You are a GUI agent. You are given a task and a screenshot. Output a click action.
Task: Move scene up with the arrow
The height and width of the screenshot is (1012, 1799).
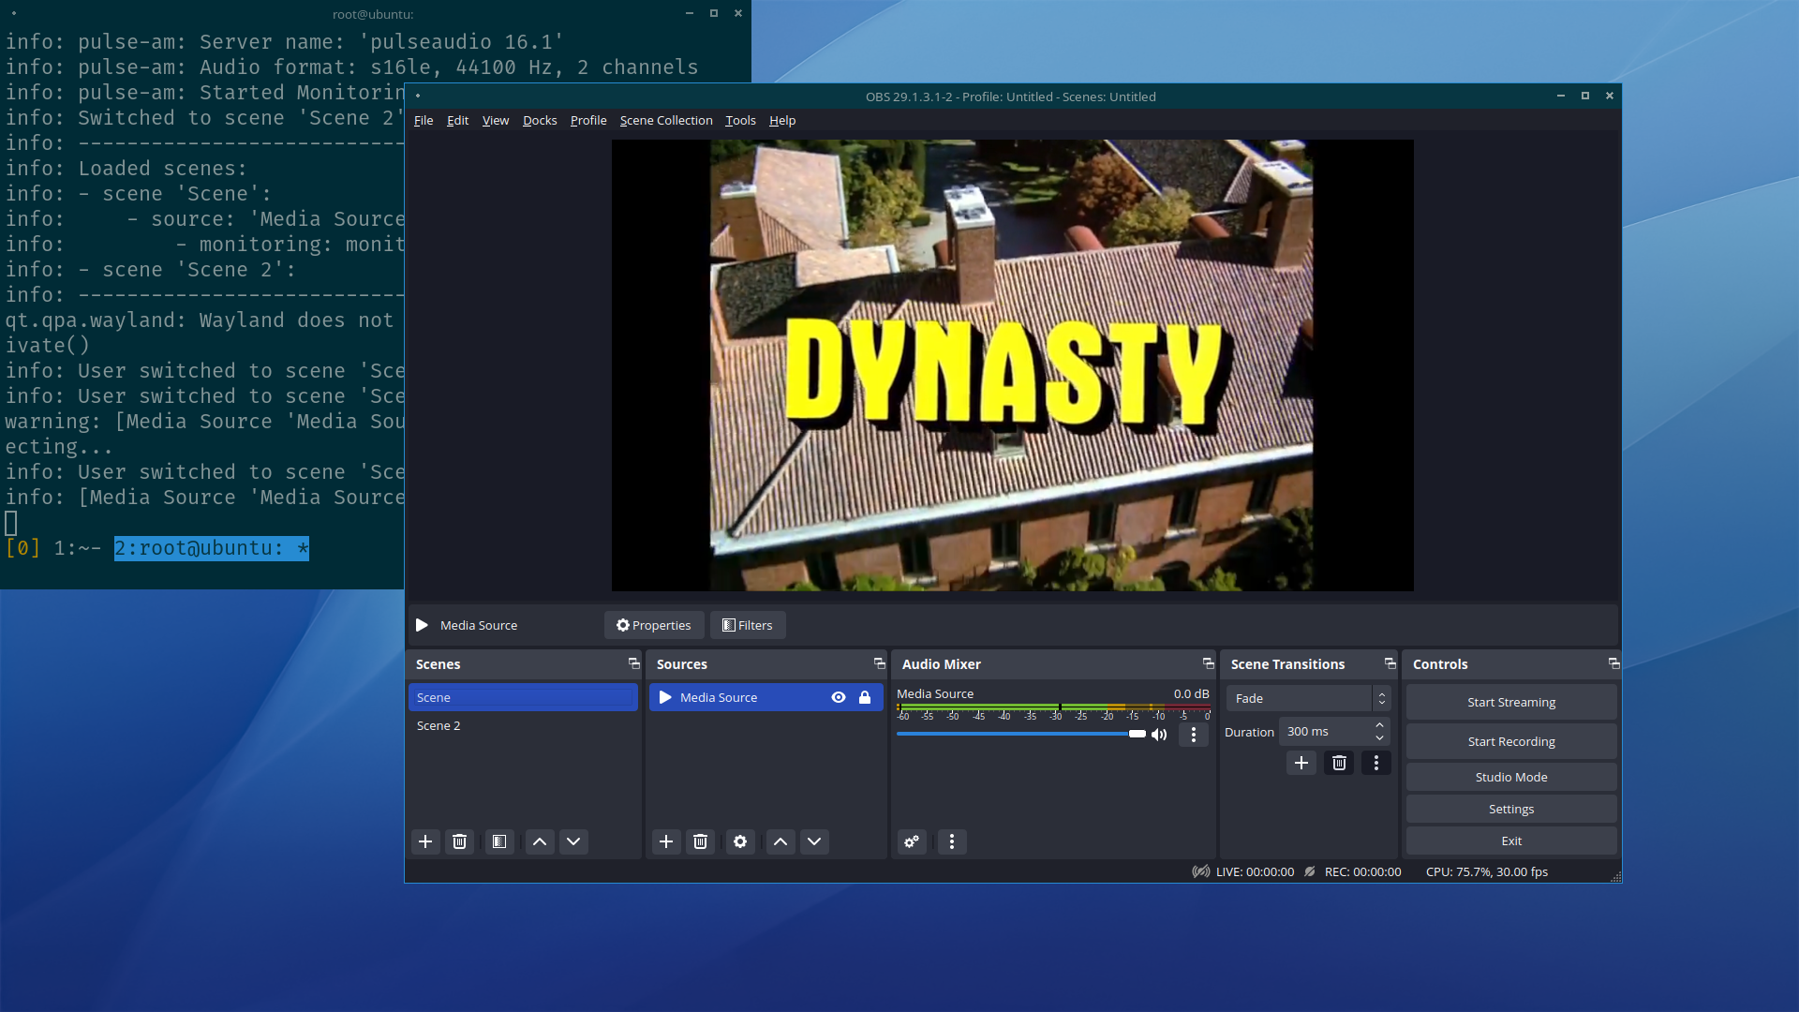click(x=540, y=841)
